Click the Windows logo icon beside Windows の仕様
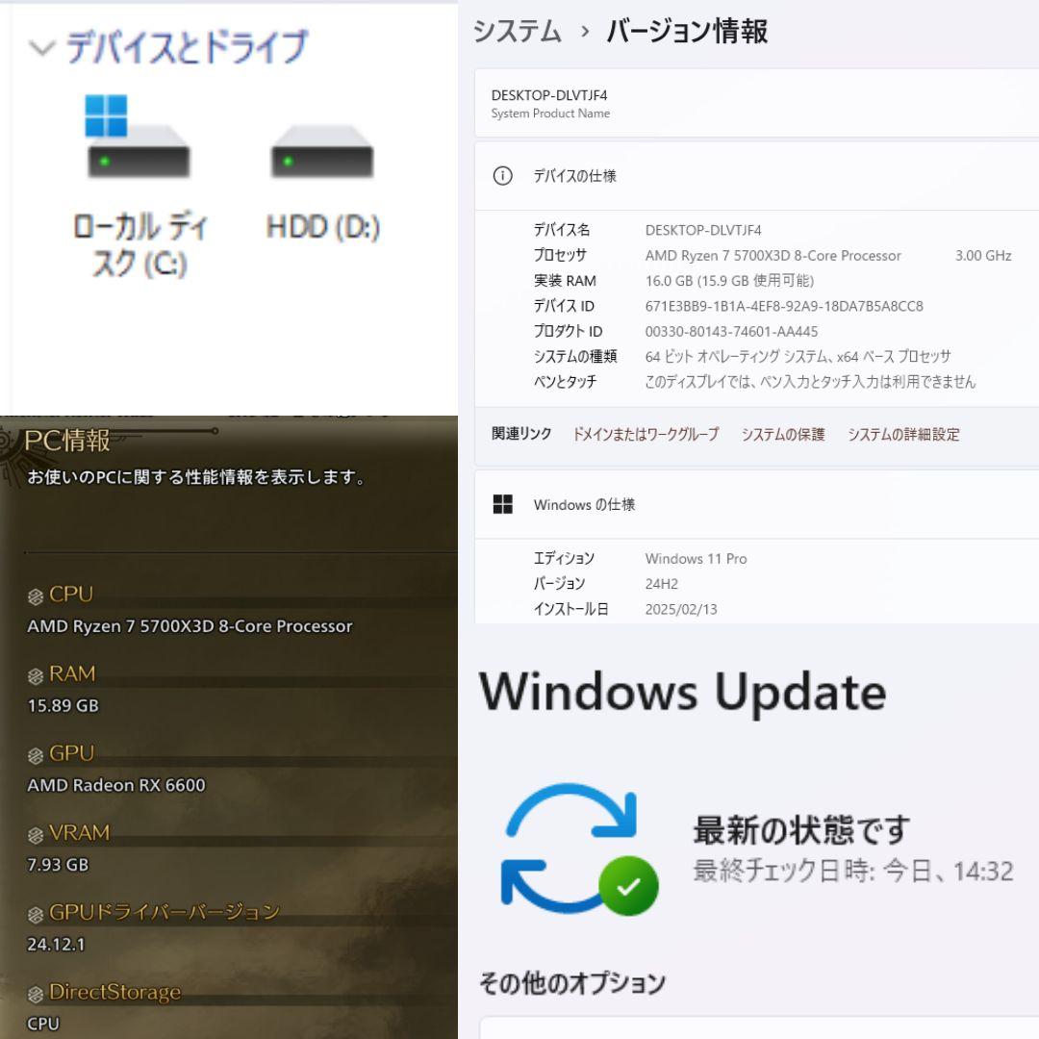Image resolution: width=1039 pixels, height=1039 pixels. (x=504, y=504)
